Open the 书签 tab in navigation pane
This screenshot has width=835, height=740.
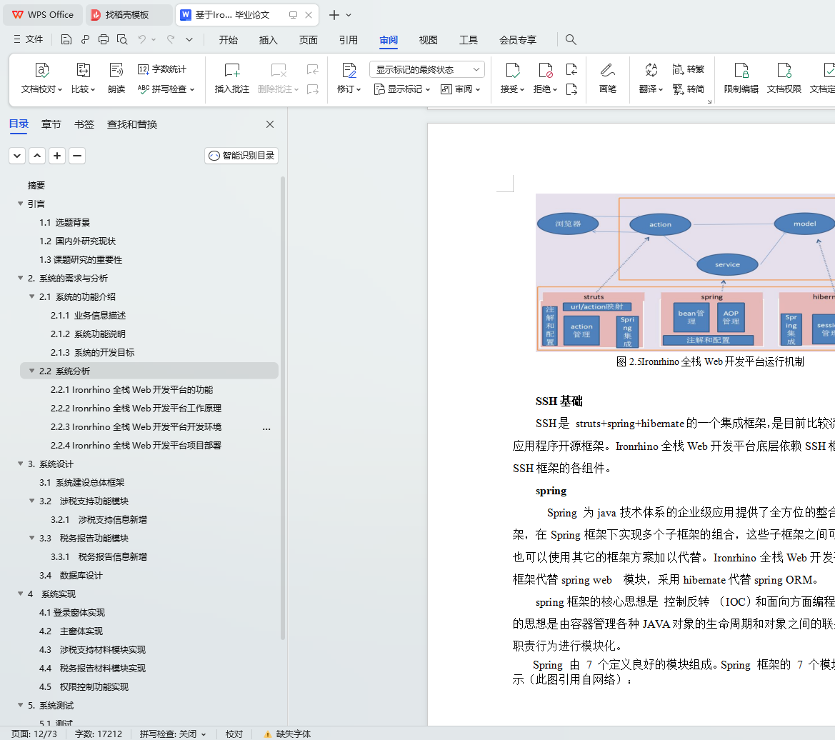point(84,124)
